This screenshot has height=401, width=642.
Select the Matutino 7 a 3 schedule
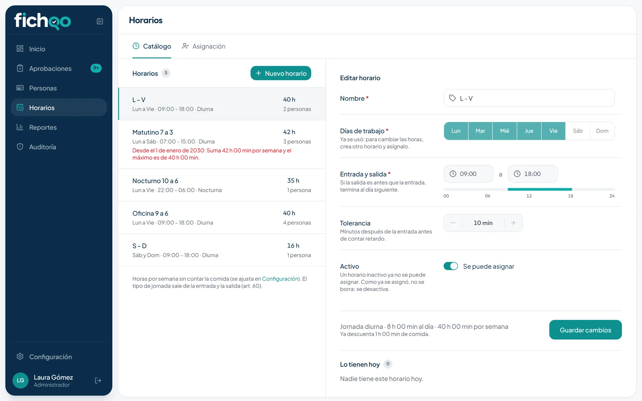tap(221, 144)
